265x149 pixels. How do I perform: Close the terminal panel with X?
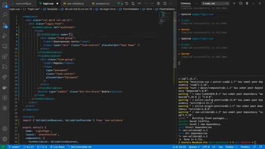click(x=260, y=3)
